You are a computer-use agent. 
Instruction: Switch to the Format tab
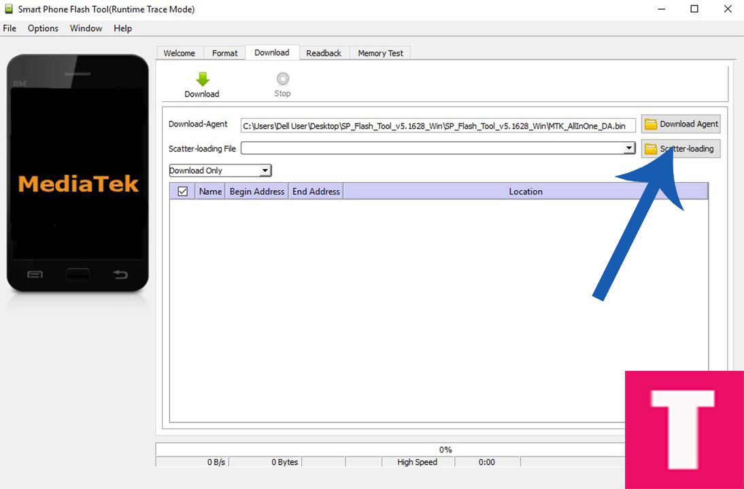[225, 53]
